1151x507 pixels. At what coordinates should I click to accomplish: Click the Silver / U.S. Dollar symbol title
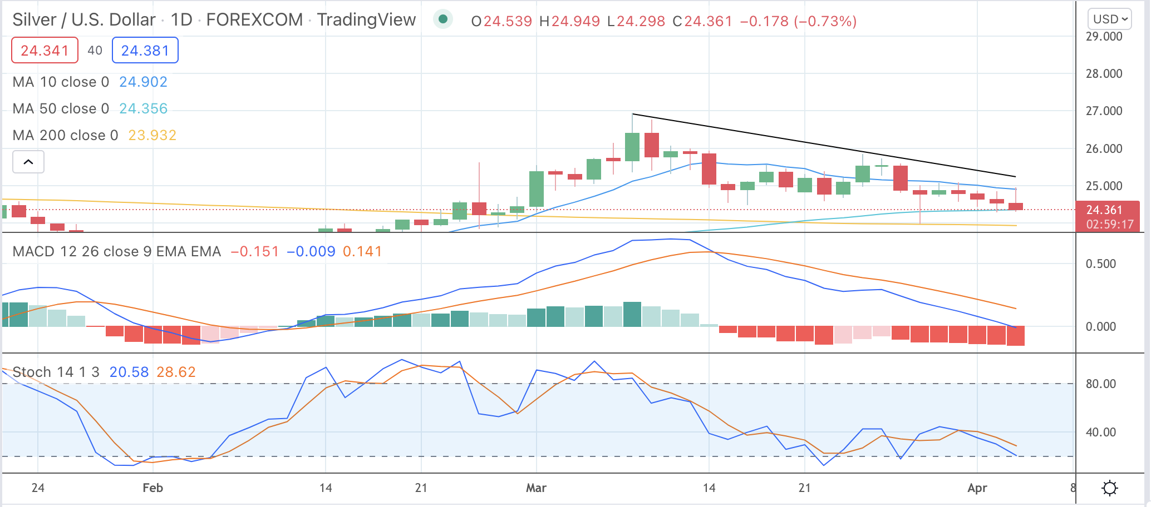point(84,20)
